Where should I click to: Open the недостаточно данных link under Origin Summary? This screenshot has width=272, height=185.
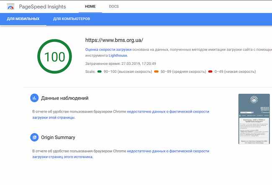tap(121, 154)
